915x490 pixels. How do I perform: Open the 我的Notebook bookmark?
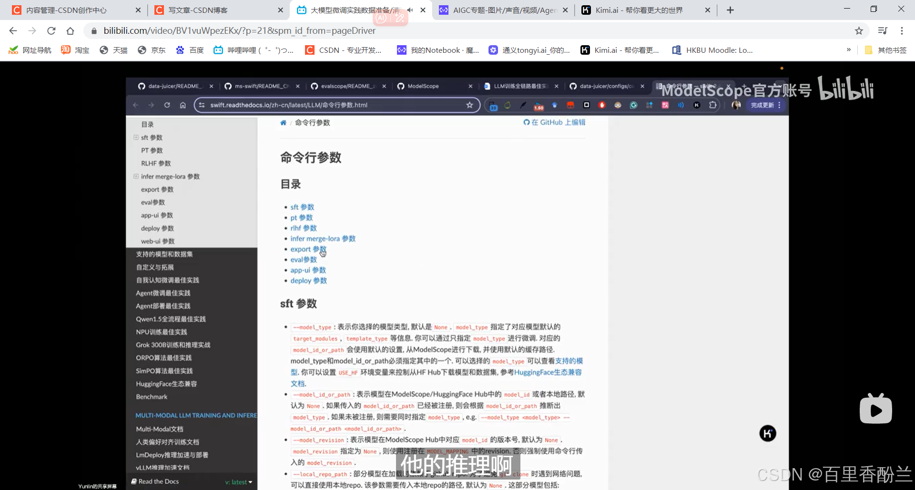coord(438,50)
